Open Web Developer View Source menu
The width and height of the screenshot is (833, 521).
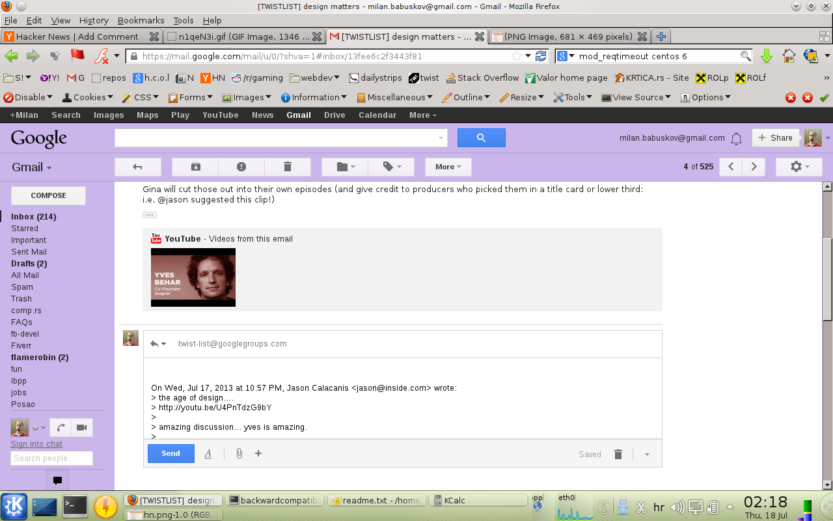(x=637, y=97)
